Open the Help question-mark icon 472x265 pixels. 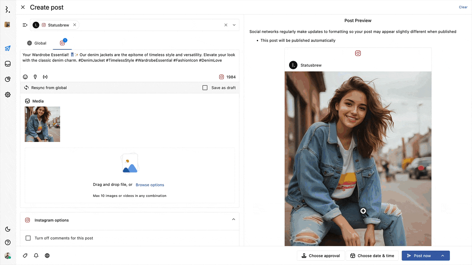(7, 243)
